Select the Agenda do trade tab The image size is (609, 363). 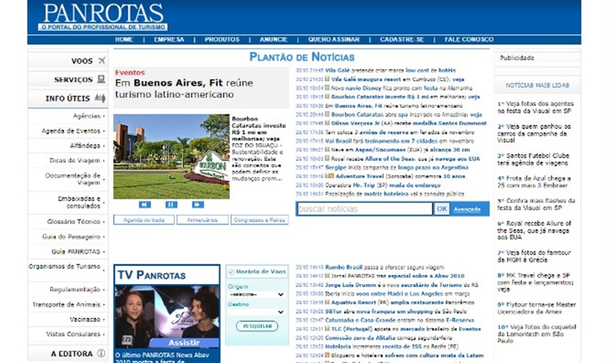coord(144,220)
